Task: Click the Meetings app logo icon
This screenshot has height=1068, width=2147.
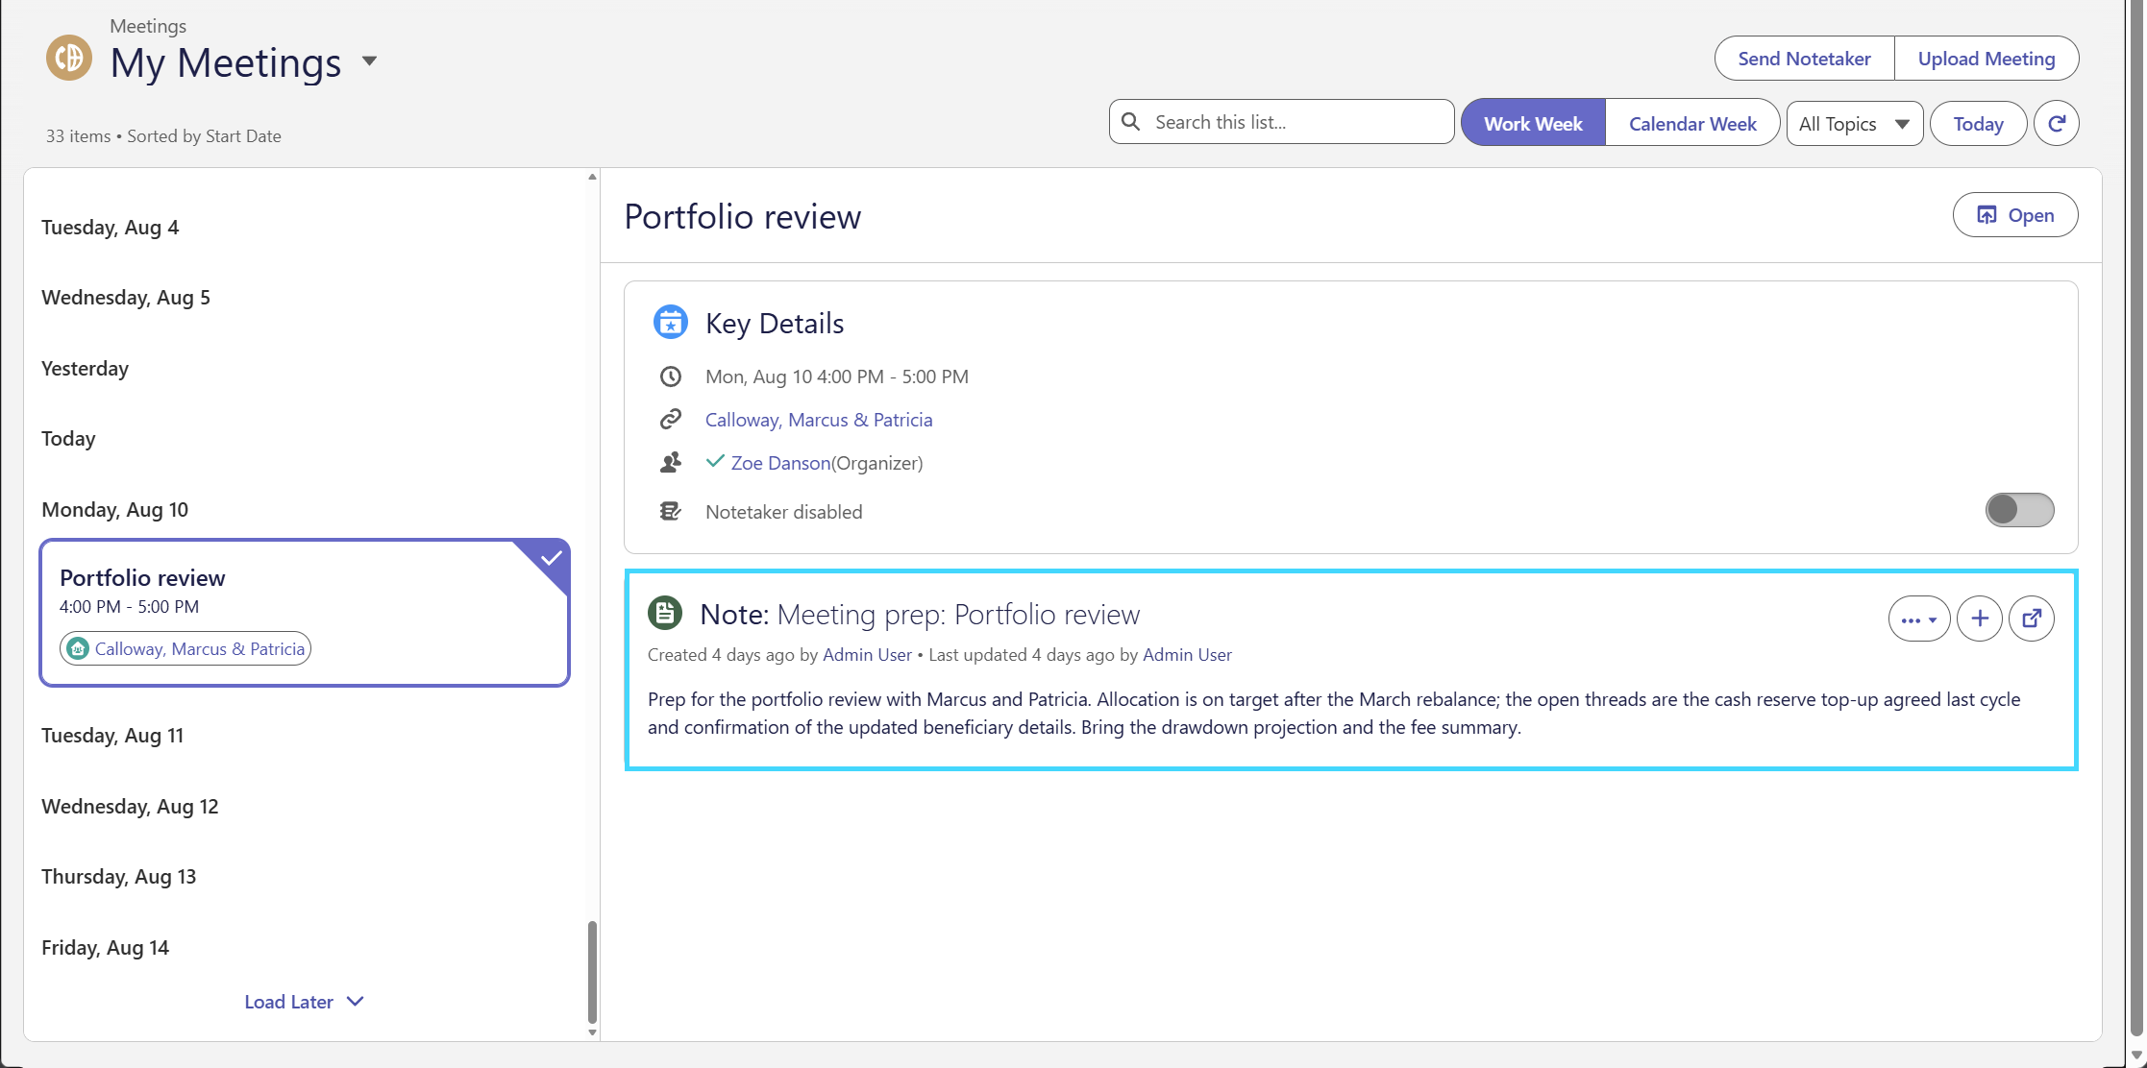Action: click(69, 58)
